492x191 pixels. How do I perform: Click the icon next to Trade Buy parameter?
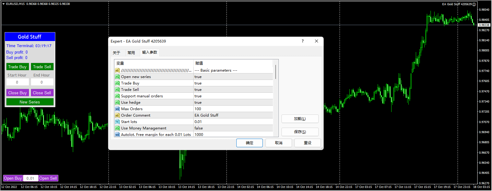click(117, 83)
